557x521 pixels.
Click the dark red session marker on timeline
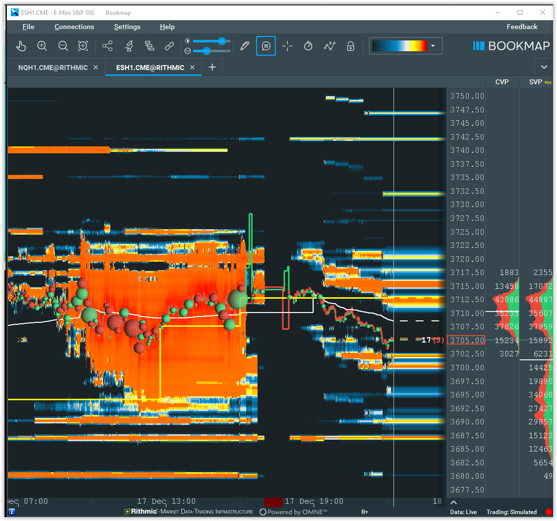coord(273,502)
